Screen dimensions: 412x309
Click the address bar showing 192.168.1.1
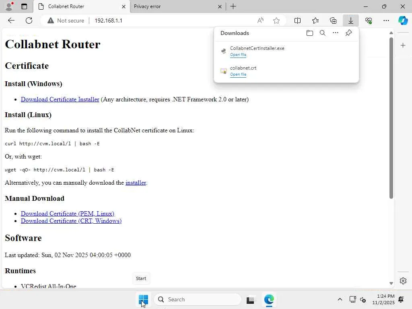pyautogui.click(x=163, y=21)
